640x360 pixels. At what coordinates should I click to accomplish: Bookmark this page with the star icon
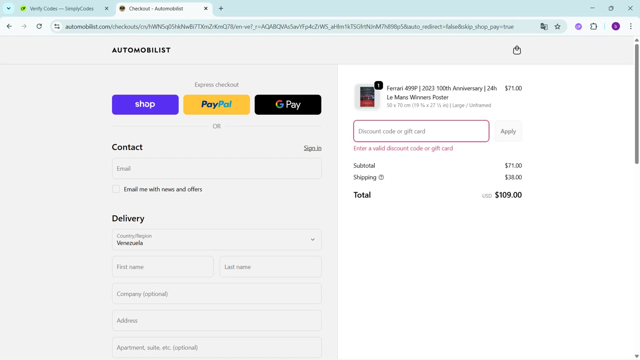click(x=558, y=26)
